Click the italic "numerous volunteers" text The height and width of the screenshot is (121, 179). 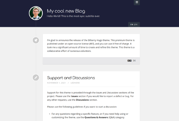click(x=81, y=51)
